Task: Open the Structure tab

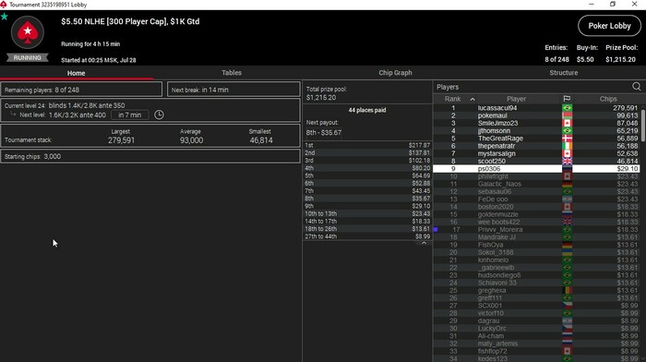Action: [563, 73]
